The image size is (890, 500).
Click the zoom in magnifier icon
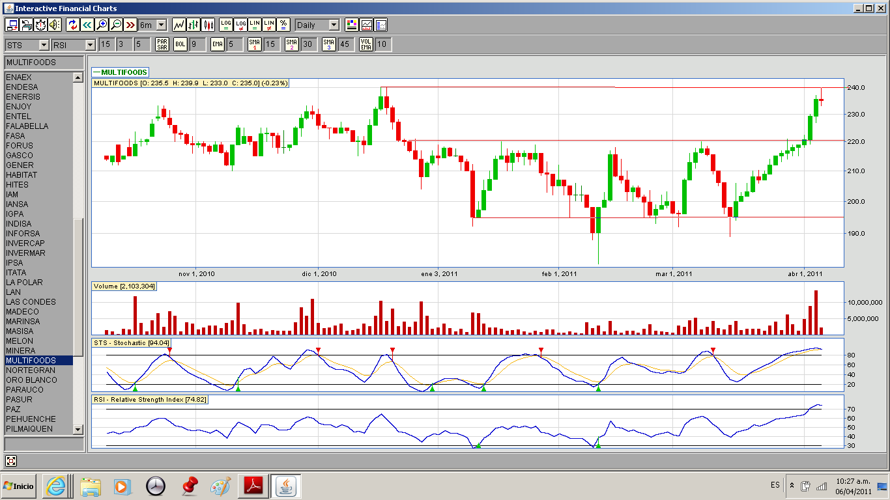pos(101,25)
